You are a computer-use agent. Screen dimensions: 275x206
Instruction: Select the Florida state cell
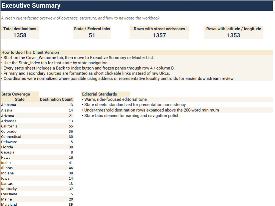20,147
